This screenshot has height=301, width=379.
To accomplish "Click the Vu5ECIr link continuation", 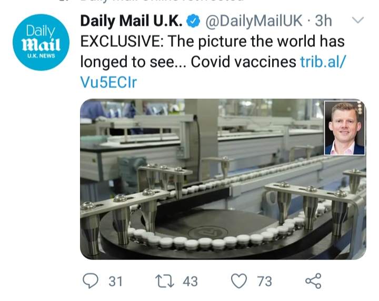I will [x=108, y=83].
